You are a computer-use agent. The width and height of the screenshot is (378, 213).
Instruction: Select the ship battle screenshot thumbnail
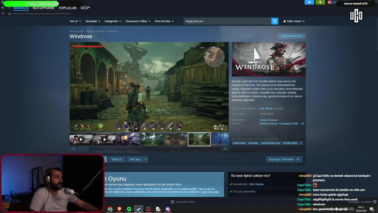[x=128, y=139]
